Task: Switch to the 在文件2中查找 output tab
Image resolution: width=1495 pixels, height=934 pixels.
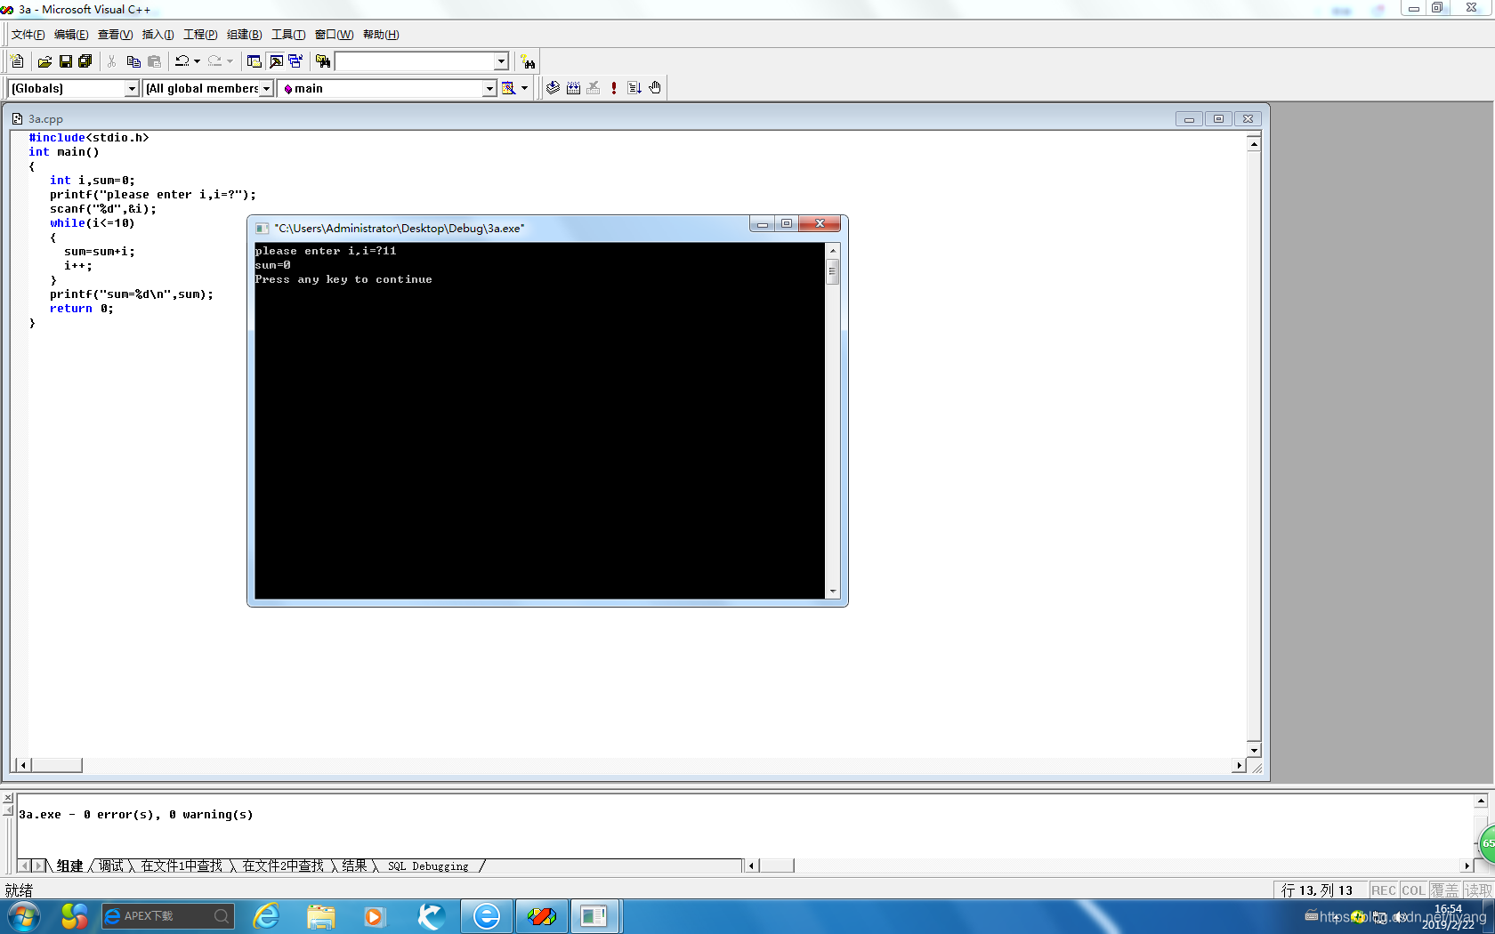Action: (283, 866)
